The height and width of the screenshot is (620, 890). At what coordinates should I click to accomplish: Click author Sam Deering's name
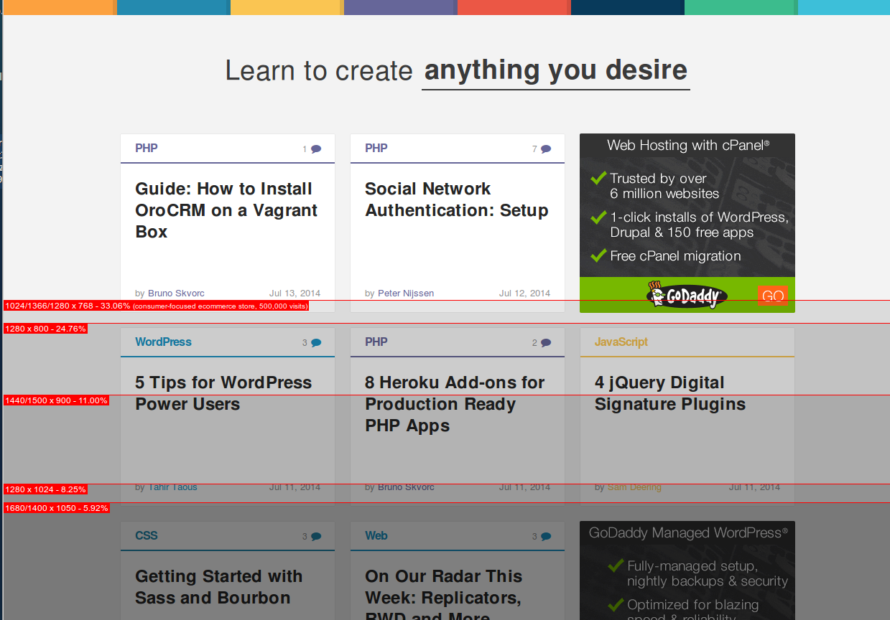point(634,487)
